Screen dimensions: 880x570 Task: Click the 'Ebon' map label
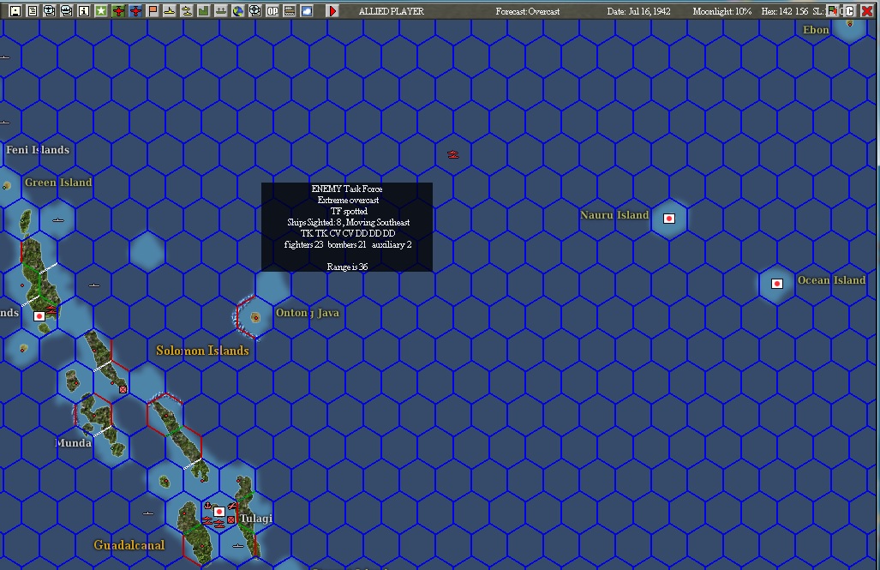point(816,30)
